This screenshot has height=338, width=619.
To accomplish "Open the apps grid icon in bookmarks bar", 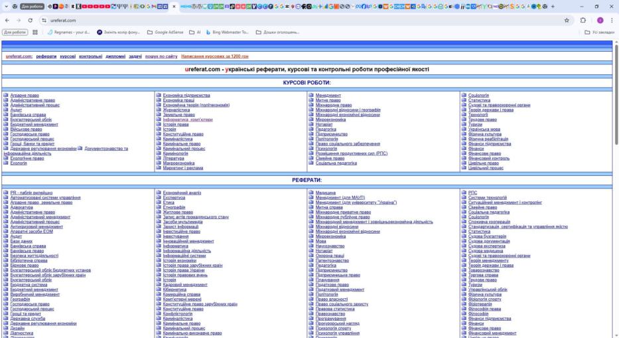I will (x=35, y=32).
